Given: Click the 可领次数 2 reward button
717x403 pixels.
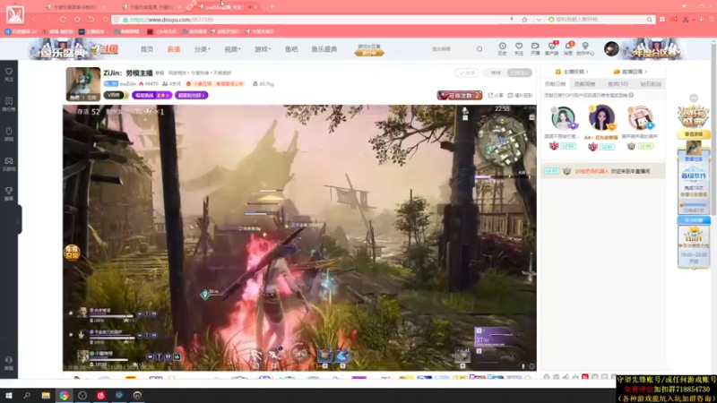Looking at the screenshot, I should pos(460,95).
